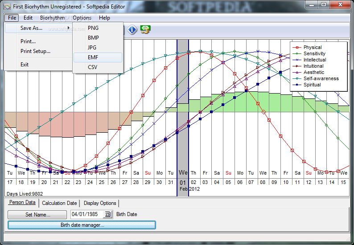Click the Feb 2012 date label
The image size is (354, 245).
pos(189,189)
